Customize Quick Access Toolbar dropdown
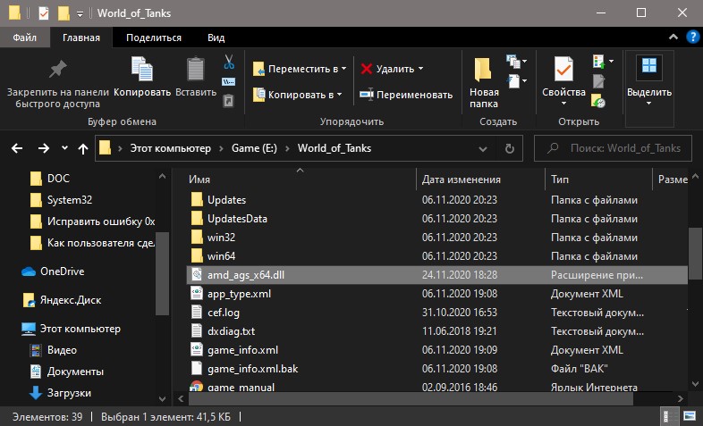 tap(80, 14)
